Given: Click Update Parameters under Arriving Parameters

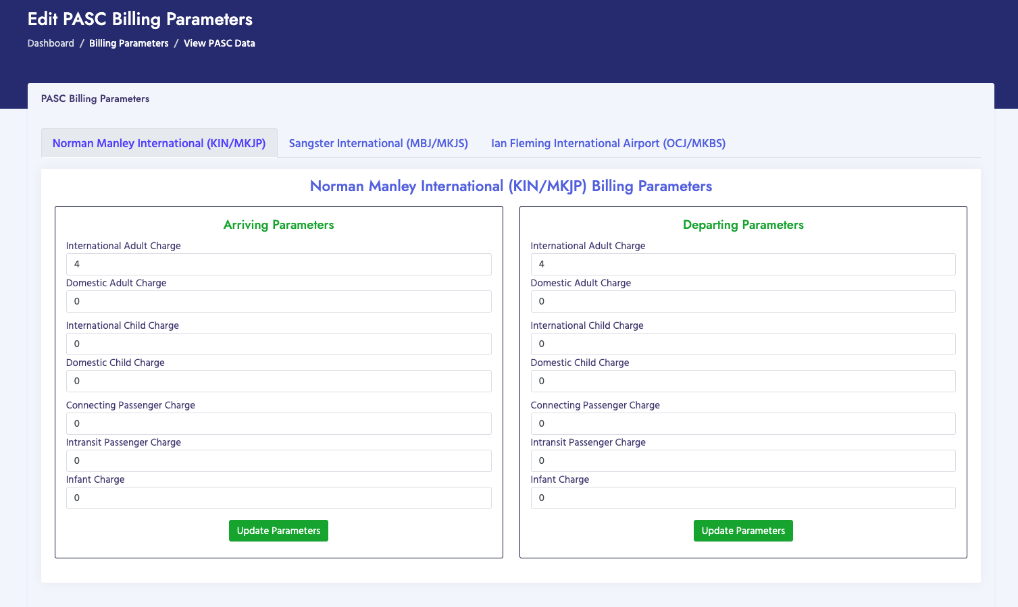Looking at the screenshot, I should coord(278,531).
